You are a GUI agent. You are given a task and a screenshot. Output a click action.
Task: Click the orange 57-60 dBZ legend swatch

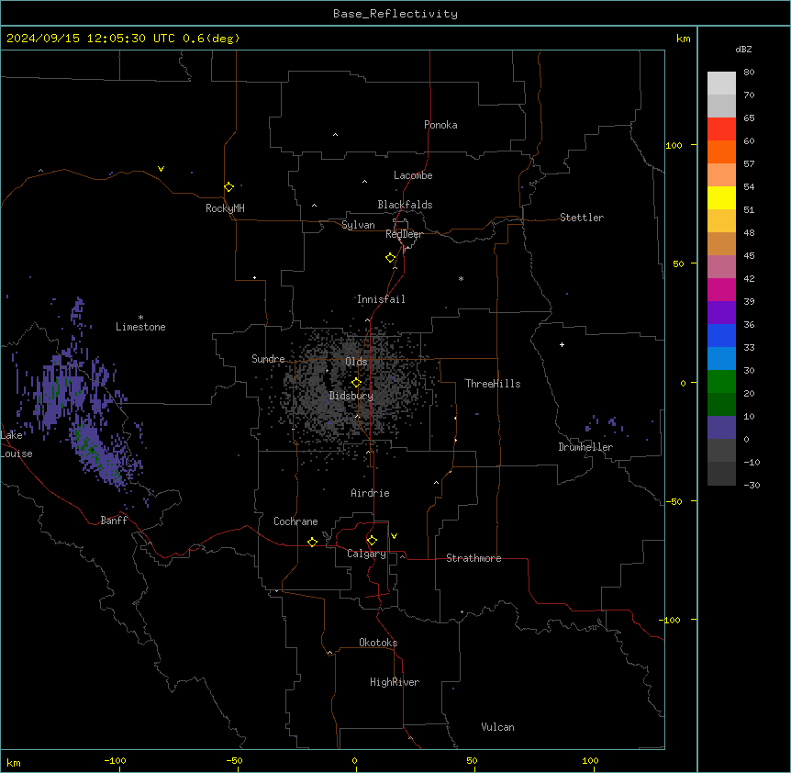point(721,151)
